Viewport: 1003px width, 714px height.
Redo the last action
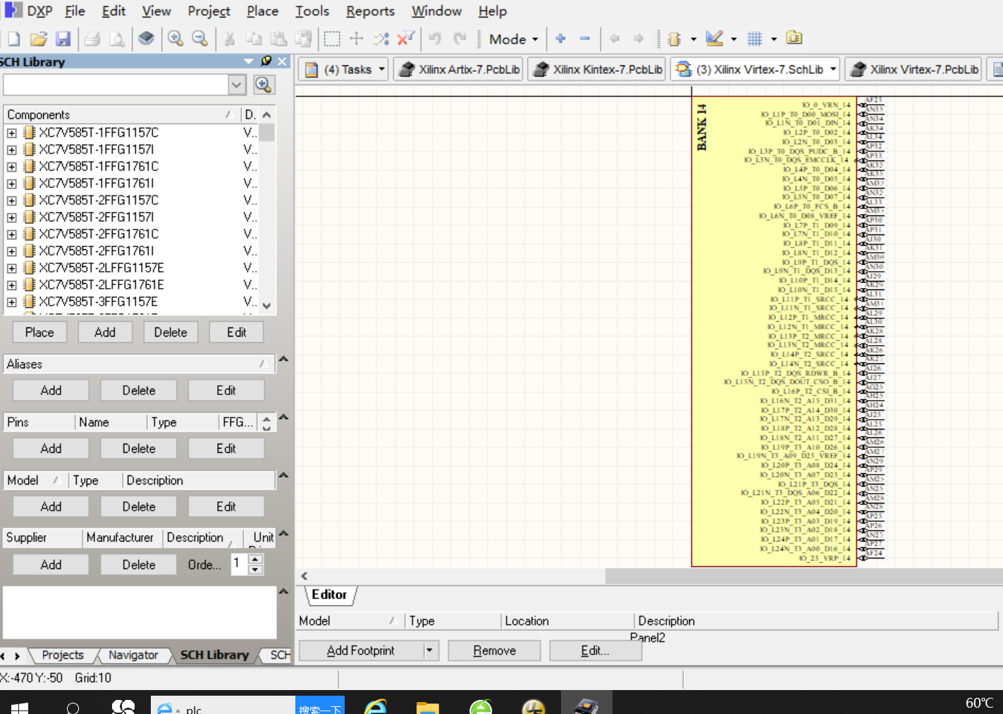click(460, 39)
